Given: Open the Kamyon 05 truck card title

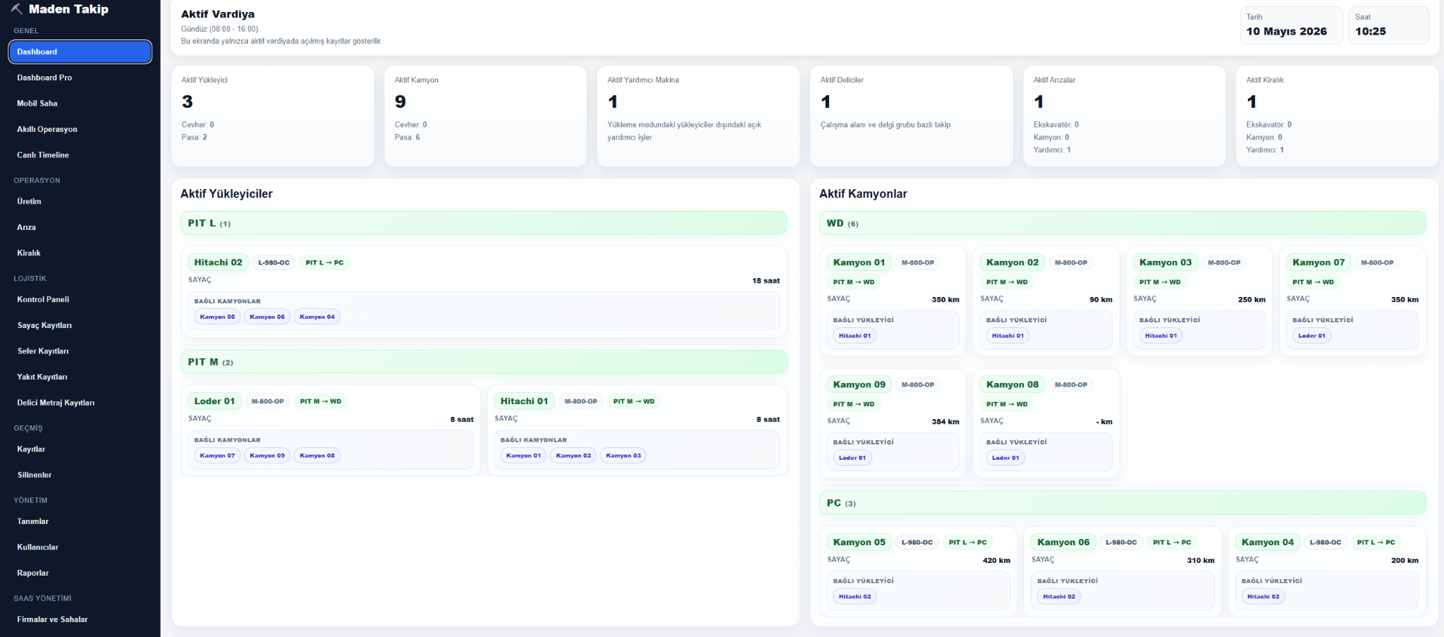Looking at the screenshot, I should tap(859, 542).
